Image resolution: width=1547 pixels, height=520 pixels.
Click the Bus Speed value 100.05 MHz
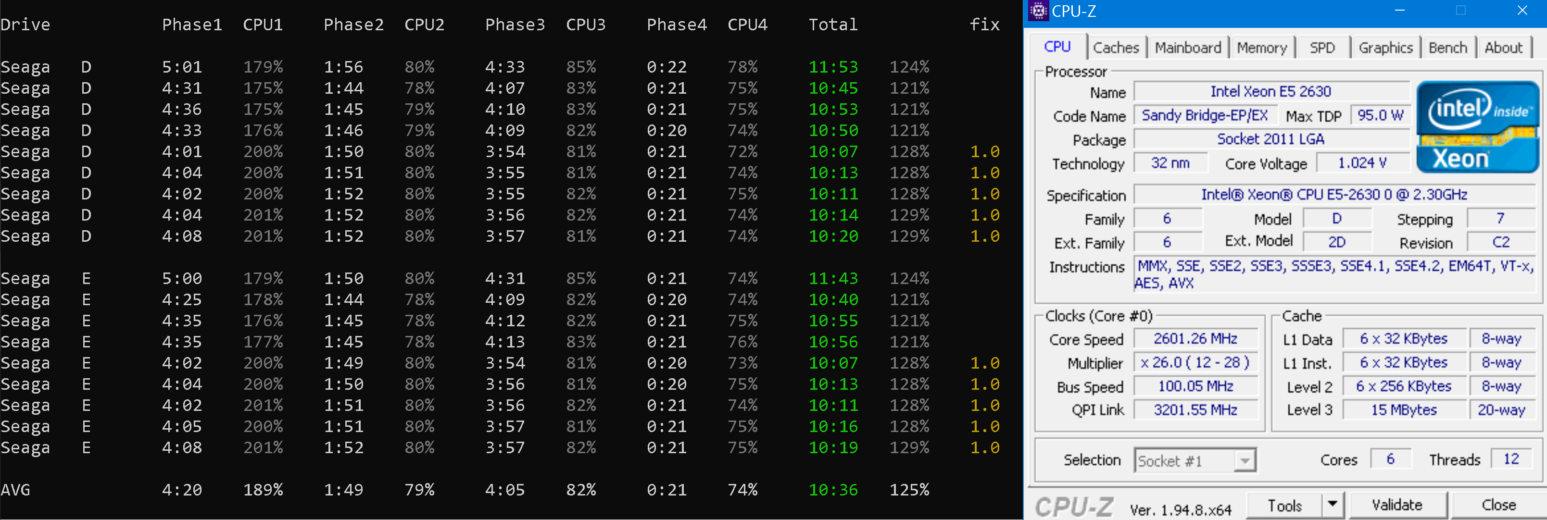[1195, 386]
